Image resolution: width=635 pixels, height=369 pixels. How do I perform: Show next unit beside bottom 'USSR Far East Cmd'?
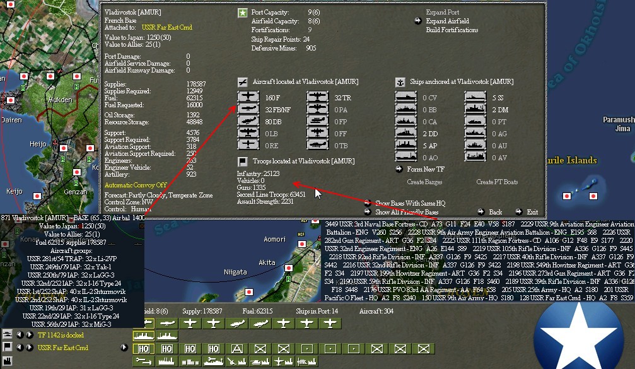coord(30,348)
